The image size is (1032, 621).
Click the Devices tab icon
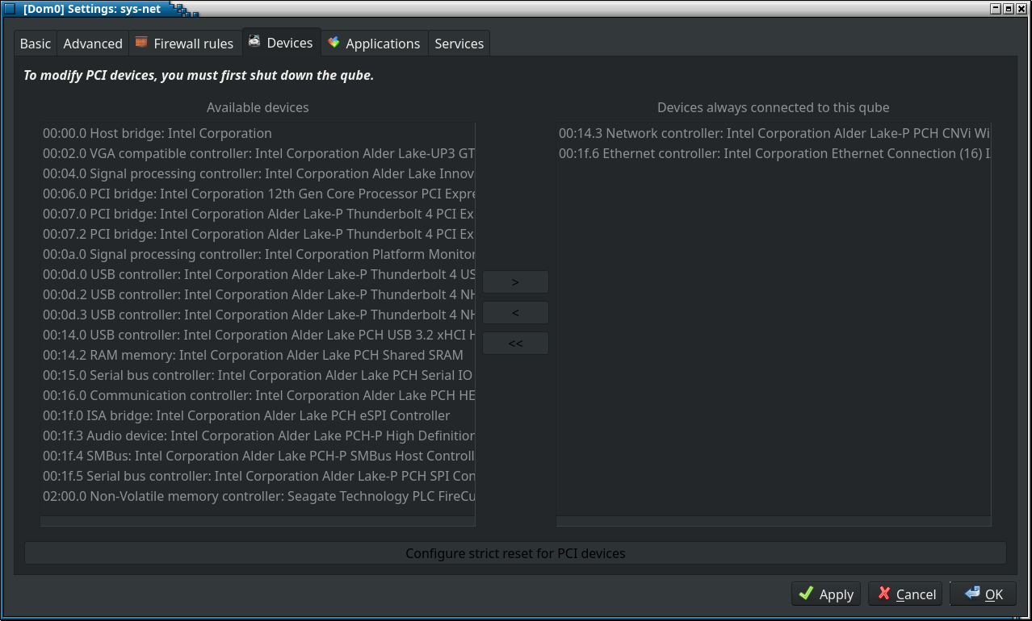254,42
